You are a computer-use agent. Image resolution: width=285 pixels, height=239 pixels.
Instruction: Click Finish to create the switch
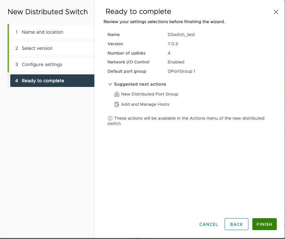tap(264, 224)
